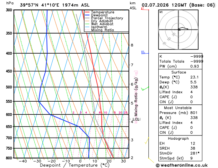Click the Surface Dewp value 5.5
Image resolution: width=218 pixels, height=168 pixels.
(193, 82)
